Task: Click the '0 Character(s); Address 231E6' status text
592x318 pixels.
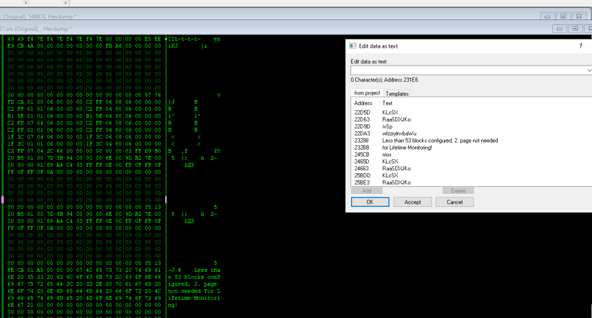Action: 384,80
